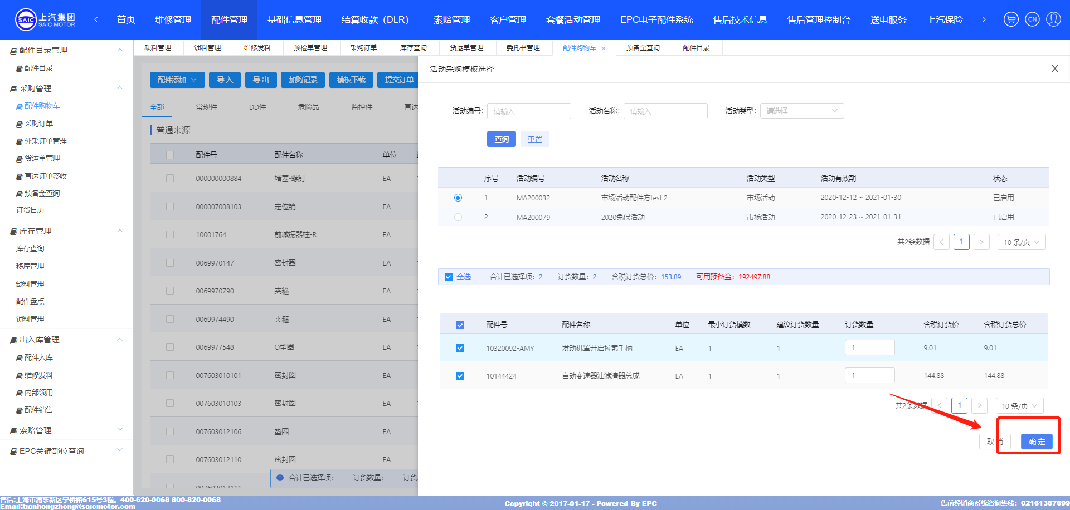Click the 内部领用 sidebar book icon
The width and height of the screenshot is (1070, 510).
(20, 393)
